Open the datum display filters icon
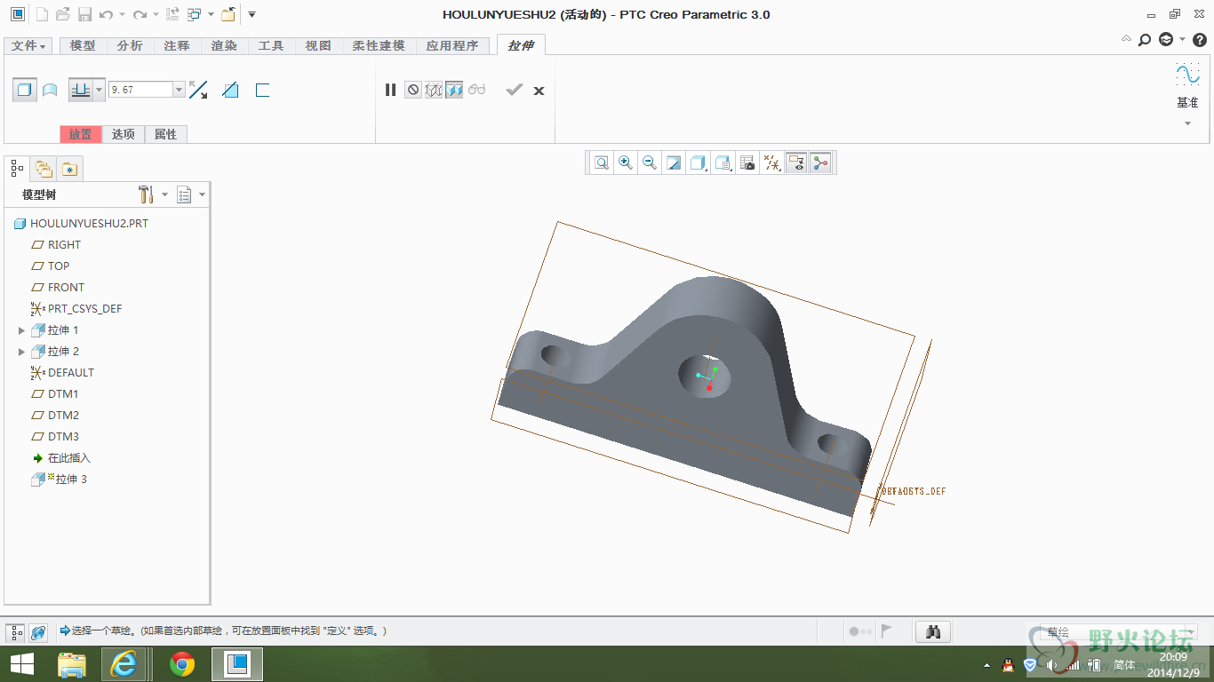 772,163
